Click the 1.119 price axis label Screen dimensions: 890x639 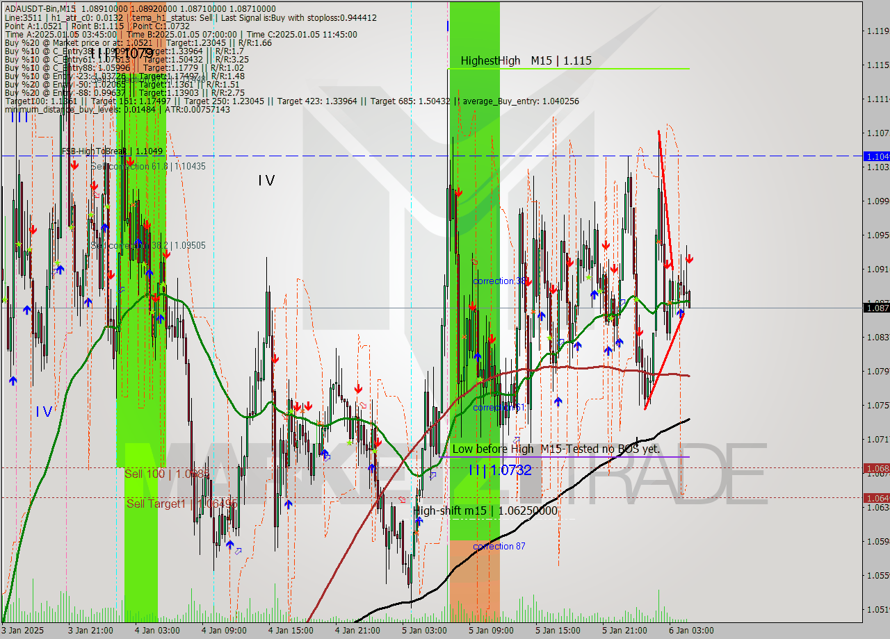(x=877, y=31)
